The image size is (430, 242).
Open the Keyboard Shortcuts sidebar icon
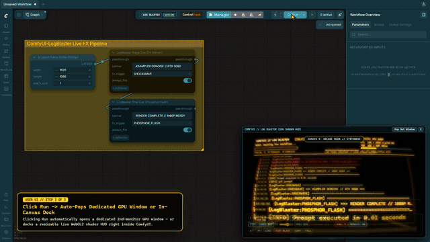point(6,220)
